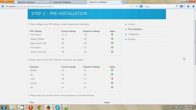
Task: Click the MySQL green status icon
Action: (112, 70)
